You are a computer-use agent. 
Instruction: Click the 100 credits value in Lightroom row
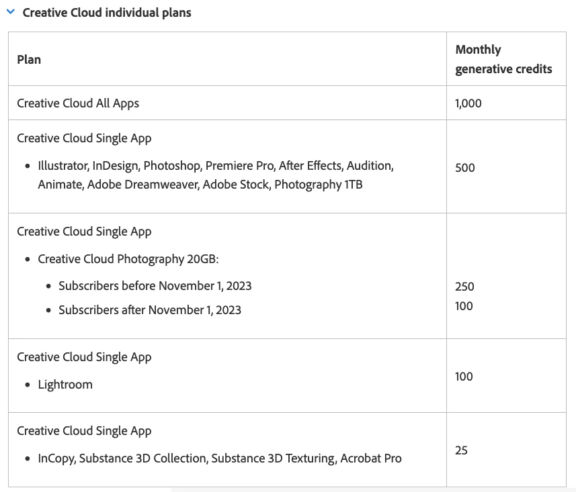(464, 377)
